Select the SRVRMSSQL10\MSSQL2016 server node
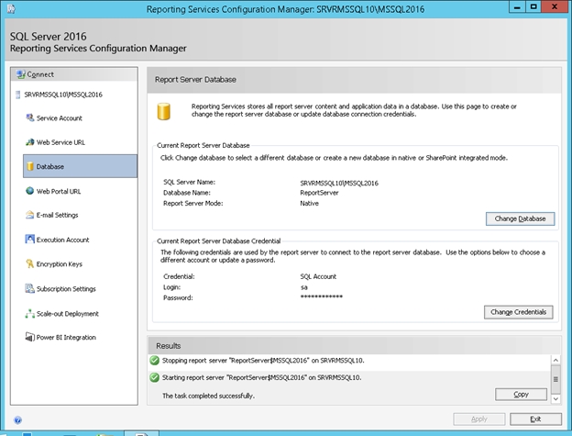Image resolution: width=572 pixels, height=436 pixels. [x=62, y=95]
